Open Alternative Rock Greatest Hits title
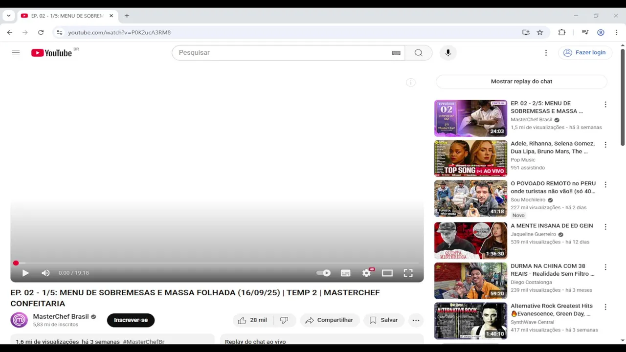Image resolution: width=626 pixels, height=352 pixels. point(552,310)
